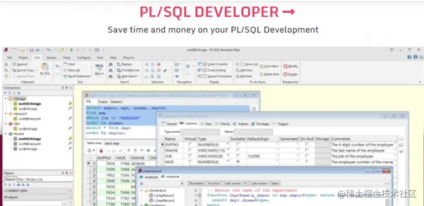The width and height of the screenshot is (424, 206).
Task: Open the File menu
Action: point(10,57)
